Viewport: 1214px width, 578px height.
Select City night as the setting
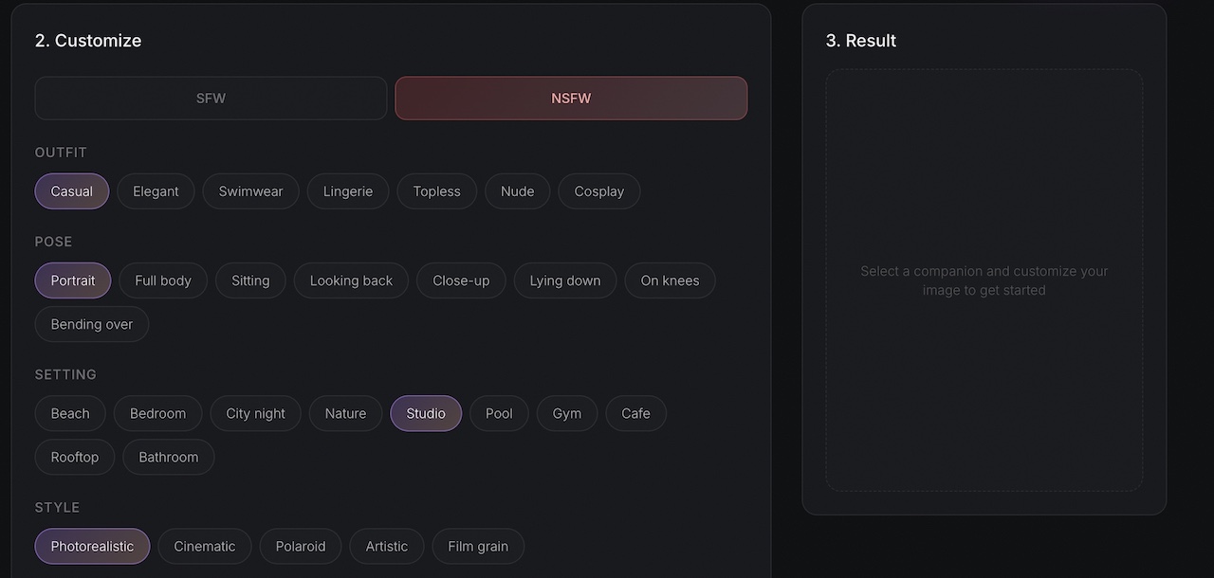click(255, 413)
